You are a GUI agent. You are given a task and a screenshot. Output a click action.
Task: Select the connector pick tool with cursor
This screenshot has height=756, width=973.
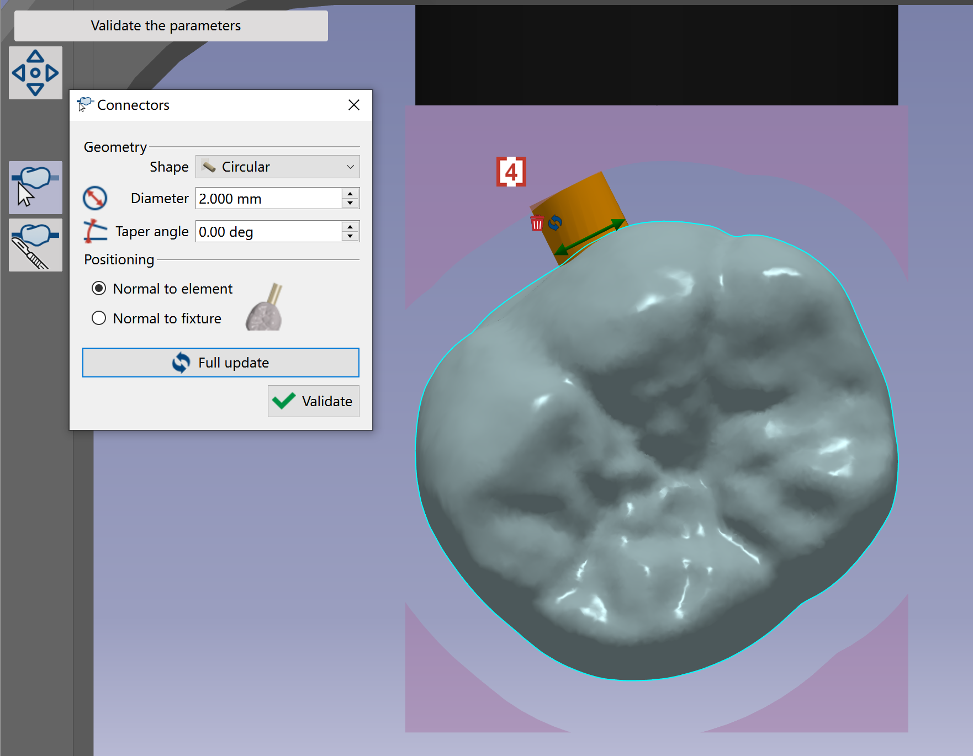coord(35,188)
